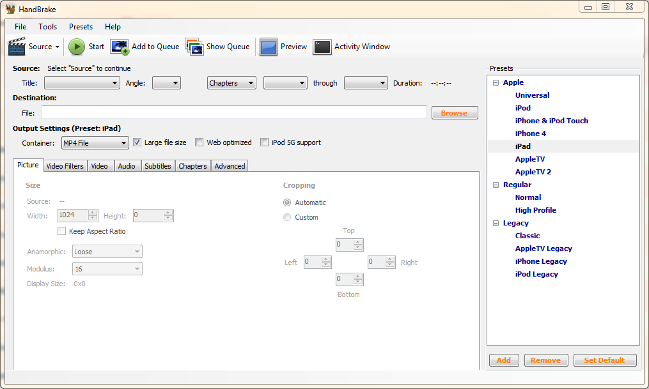Toggle the Keep Aspect Ratio checkbox
This screenshot has width=649, height=389.
tap(61, 231)
